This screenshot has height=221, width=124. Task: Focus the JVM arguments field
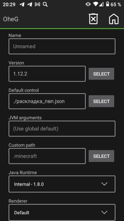coord(62,128)
